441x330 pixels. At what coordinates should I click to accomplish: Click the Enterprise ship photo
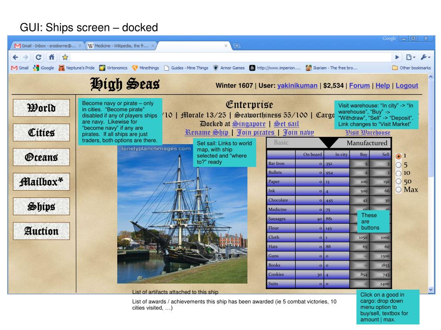182,215
